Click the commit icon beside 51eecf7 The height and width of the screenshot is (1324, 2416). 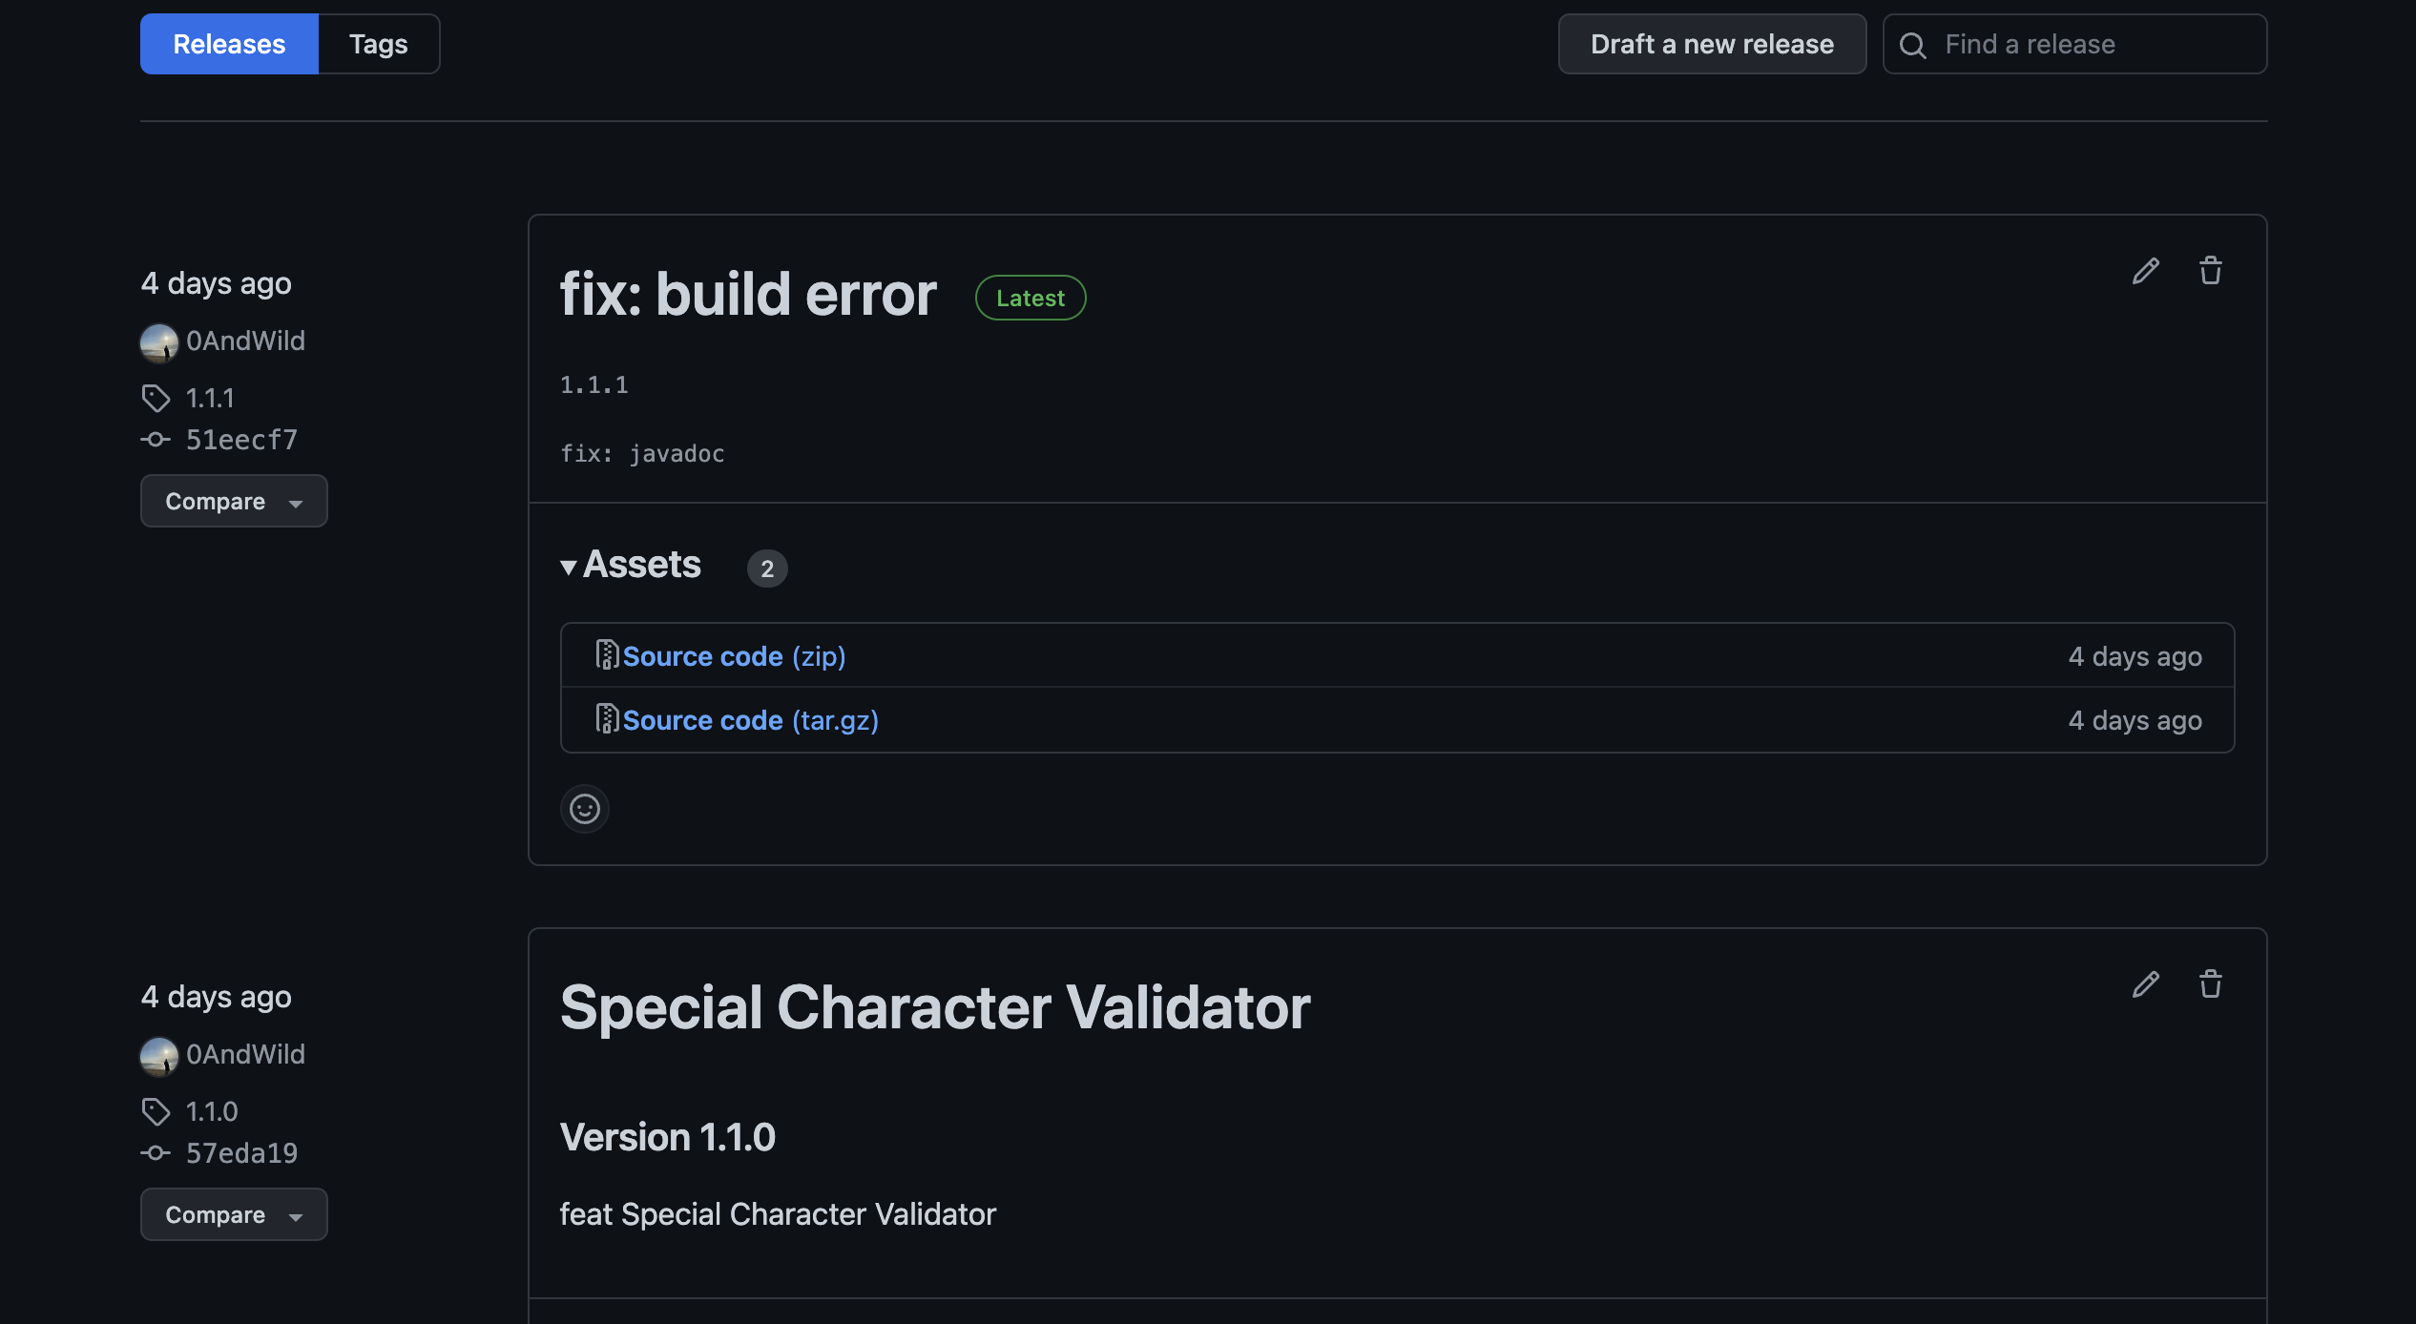156,440
